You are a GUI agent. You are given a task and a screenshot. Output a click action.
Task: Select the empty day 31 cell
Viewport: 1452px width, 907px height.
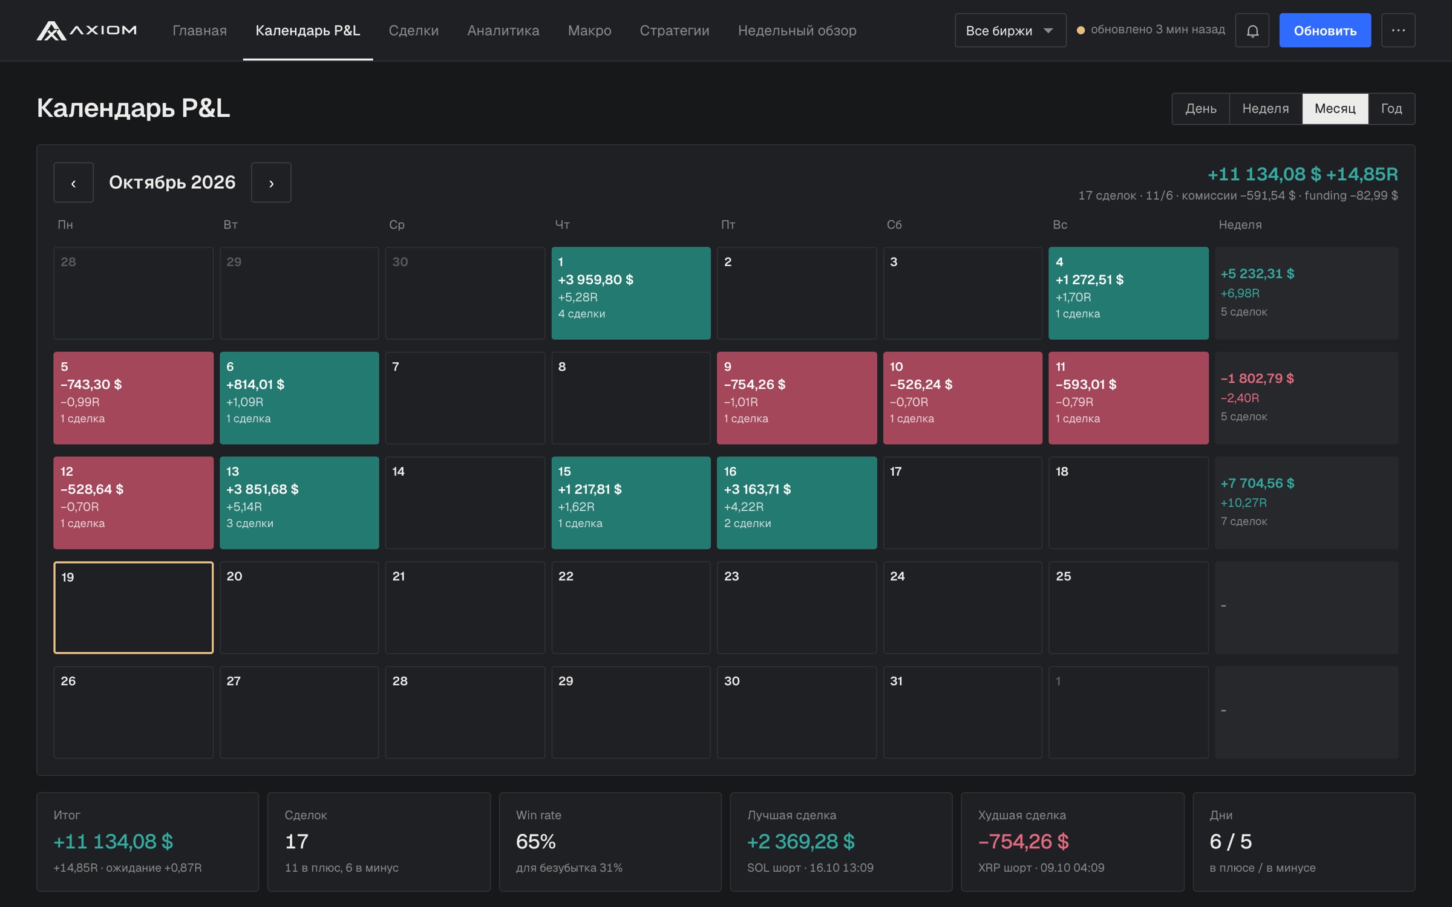[x=963, y=712]
